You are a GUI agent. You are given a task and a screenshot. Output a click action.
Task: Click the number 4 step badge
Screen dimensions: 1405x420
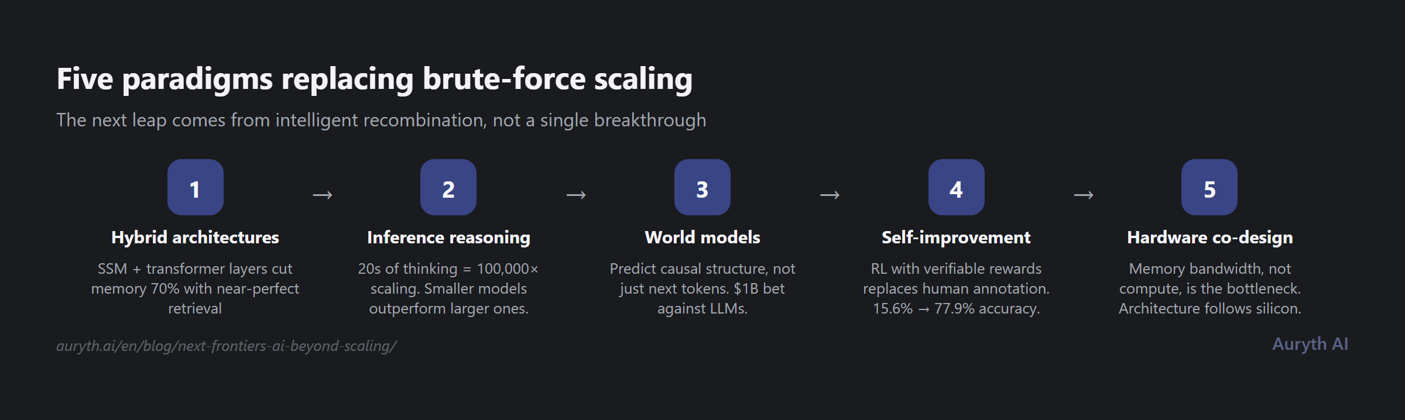pyautogui.click(x=956, y=187)
